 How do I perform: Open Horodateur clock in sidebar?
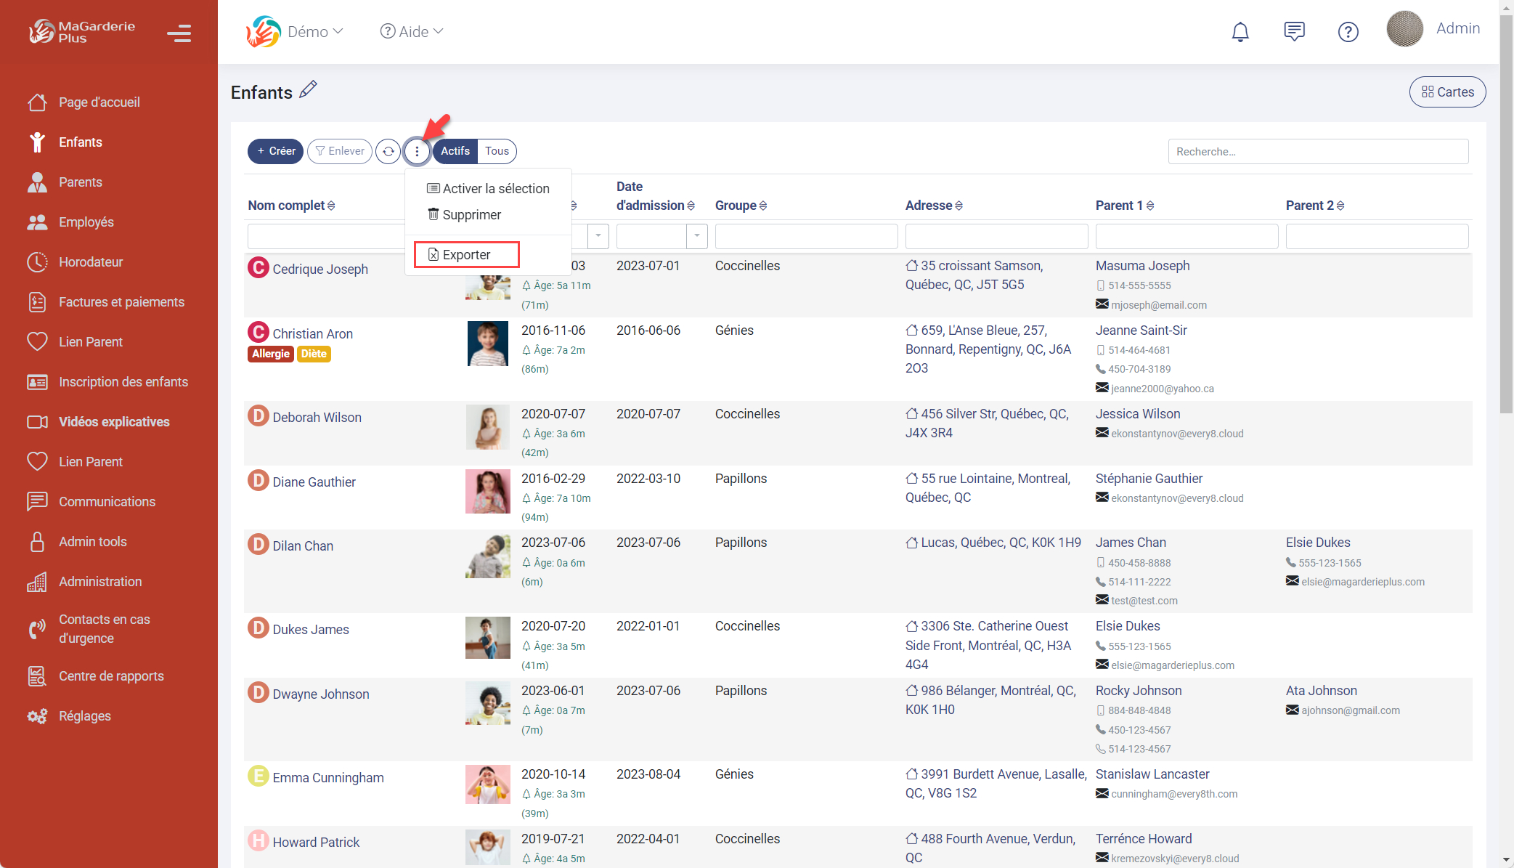tap(91, 262)
